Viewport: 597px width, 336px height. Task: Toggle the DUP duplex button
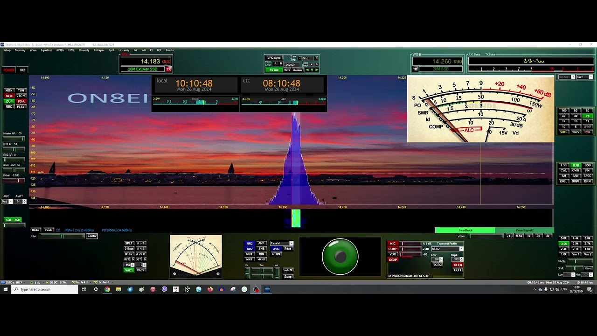click(x=9, y=101)
